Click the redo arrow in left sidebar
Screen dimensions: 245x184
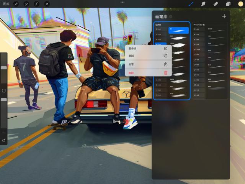pos(4,140)
